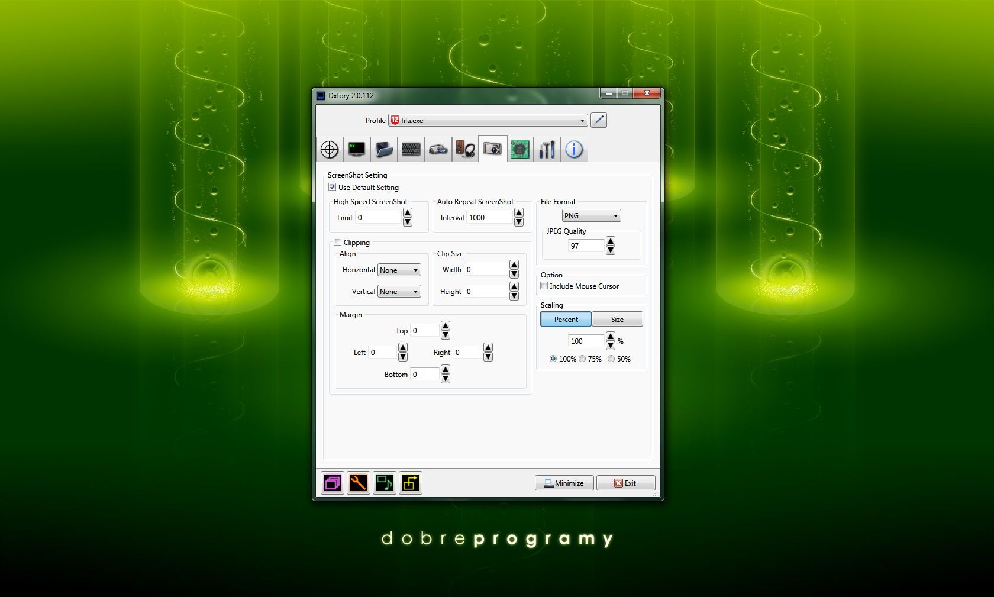Screen dimensions: 994x597
Task: Open the audio speaker headphones tab
Action: pyautogui.click(x=466, y=149)
